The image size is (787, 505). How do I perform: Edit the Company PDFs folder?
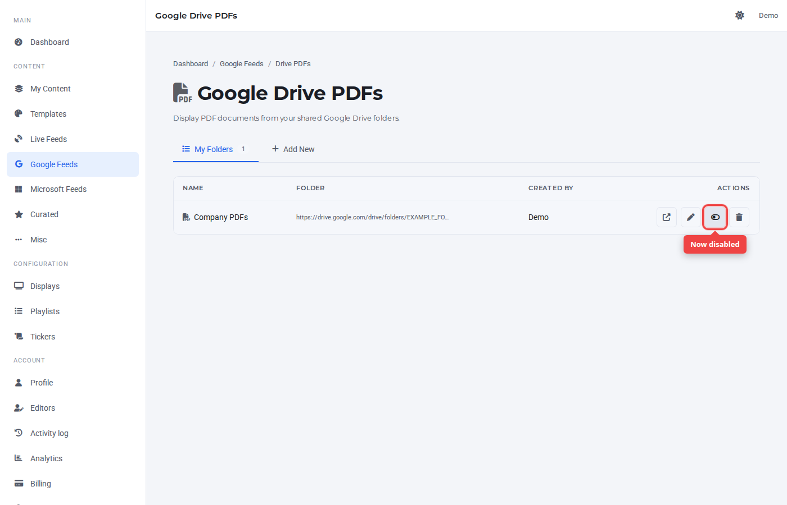(691, 217)
